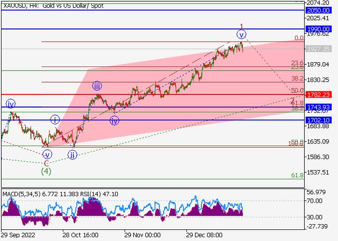Select the red wave 2 projection label

click(292, 101)
